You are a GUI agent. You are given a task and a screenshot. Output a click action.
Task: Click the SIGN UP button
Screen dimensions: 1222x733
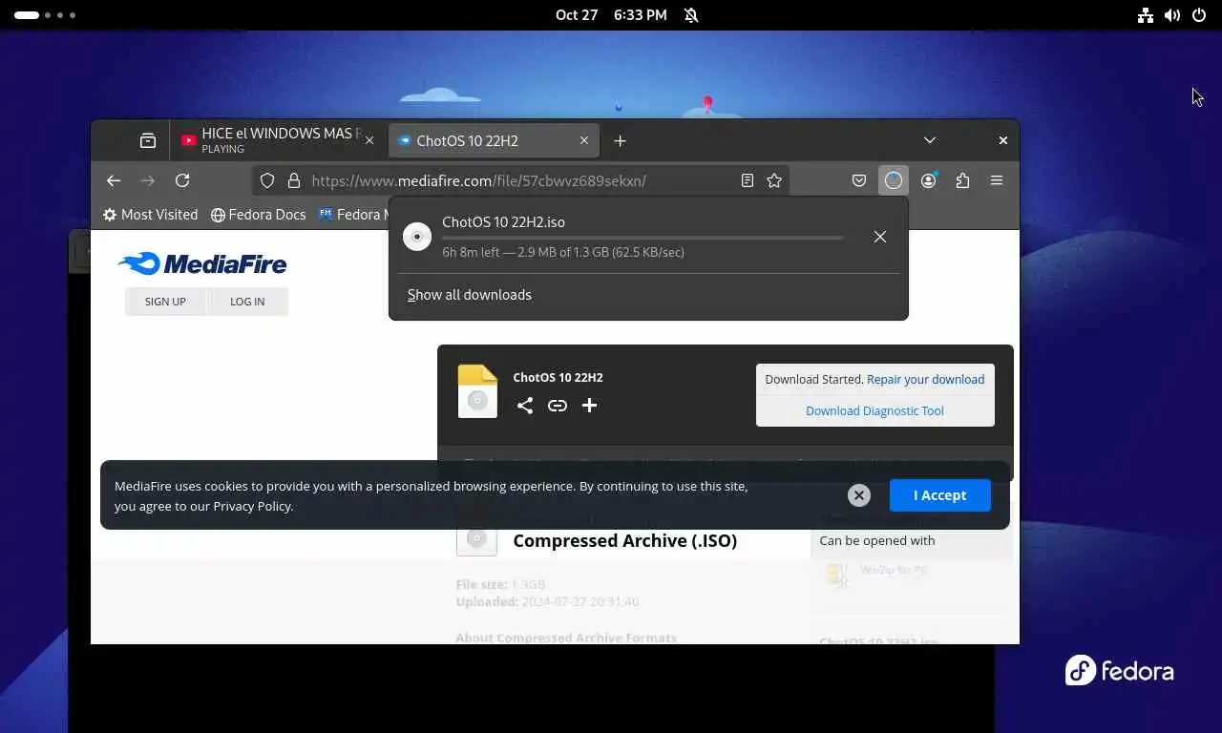(x=165, y=302)
